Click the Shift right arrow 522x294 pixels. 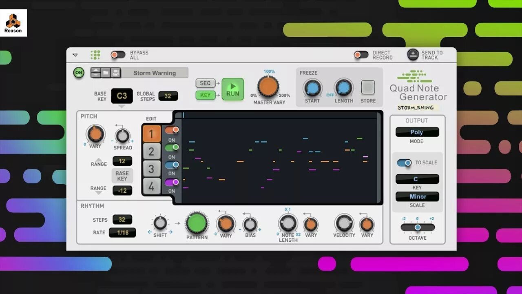170,232
